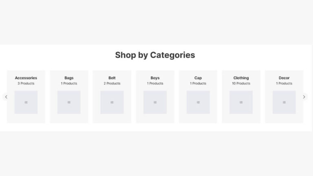
Task: Open the Clothing category title
Action: (x=241, y=78)
